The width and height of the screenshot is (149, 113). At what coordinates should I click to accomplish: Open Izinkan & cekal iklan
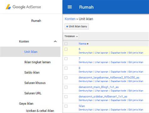click(40, 110)
